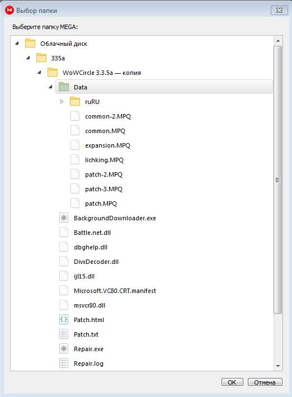Click the patch.MPQ file icon

coord(75,204)
